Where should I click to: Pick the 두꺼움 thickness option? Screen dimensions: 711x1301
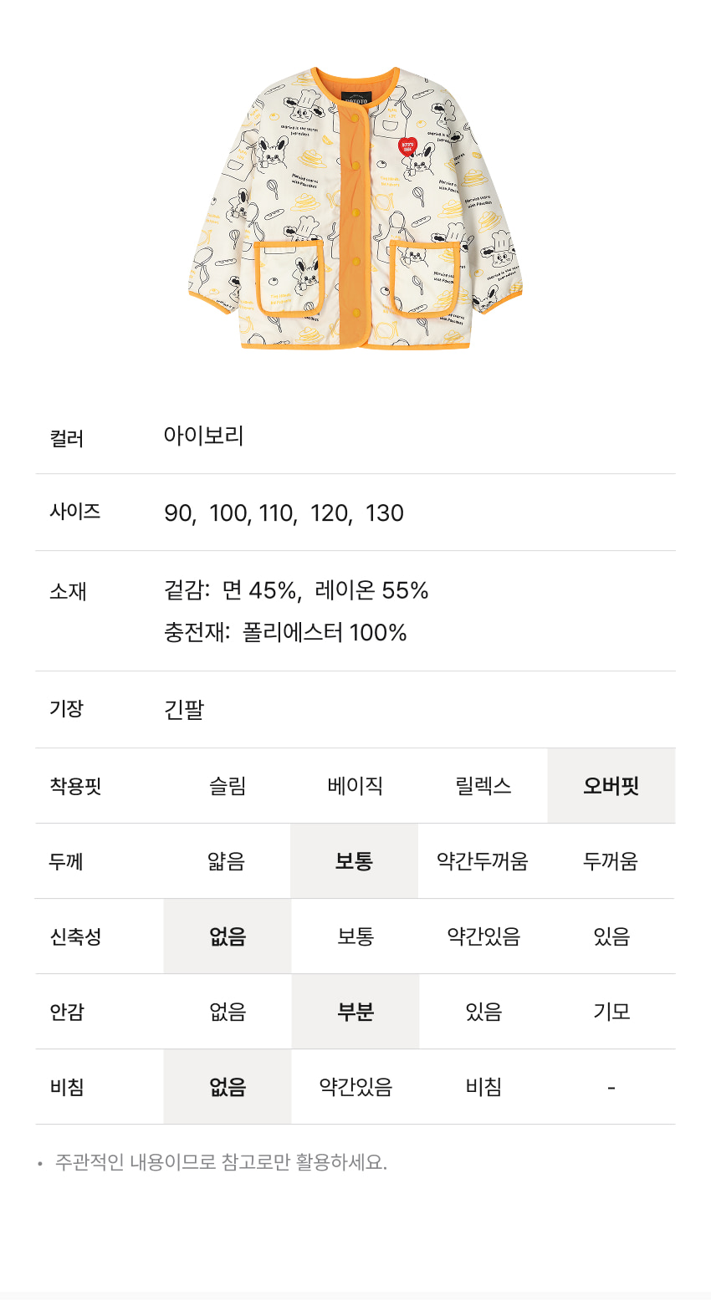pos(611,861)
